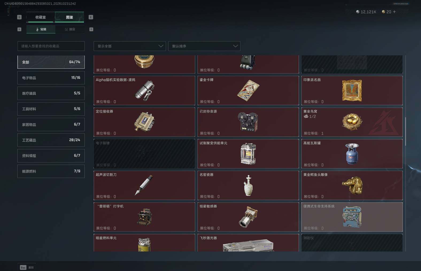Select the 超声波切割刀 cutter icon

tap(144, 185)
